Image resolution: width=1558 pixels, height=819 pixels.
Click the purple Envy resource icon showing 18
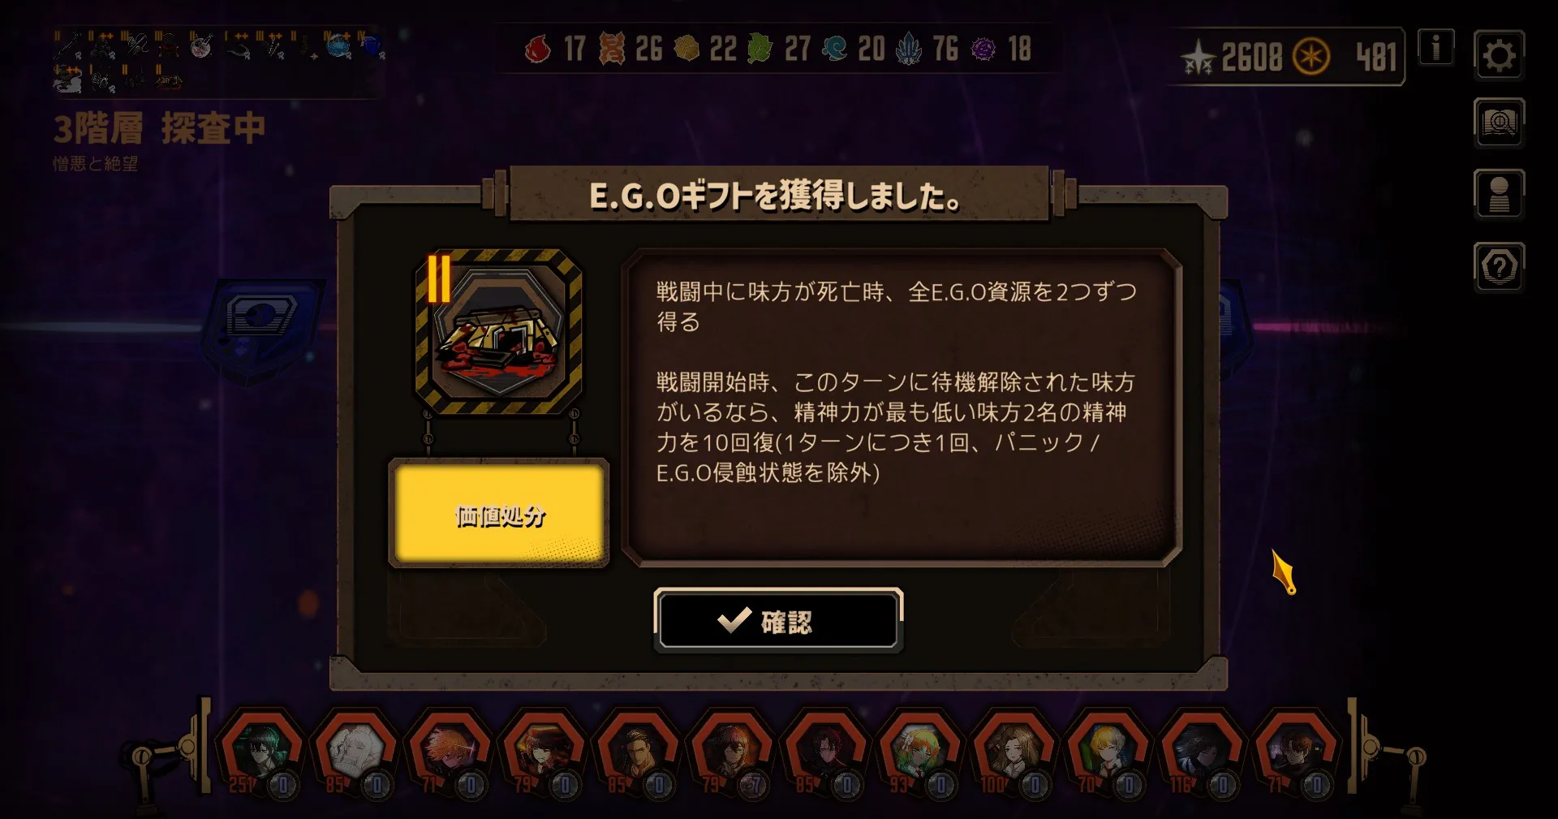tap(983, 49)
